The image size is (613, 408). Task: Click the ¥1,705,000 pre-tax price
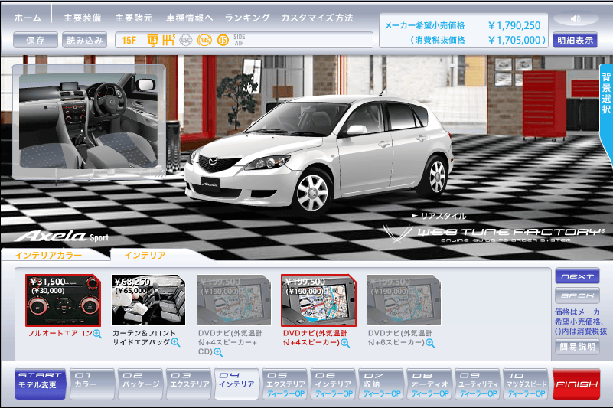pyautogui.click(x=514, y=40)
